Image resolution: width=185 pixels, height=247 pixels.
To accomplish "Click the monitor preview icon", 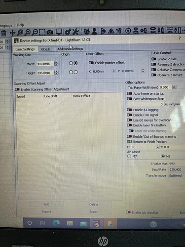I will 59,32.
